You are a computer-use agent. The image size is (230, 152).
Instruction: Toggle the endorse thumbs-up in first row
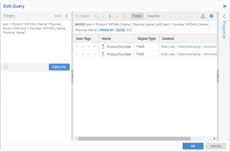(x=83, y=47)
